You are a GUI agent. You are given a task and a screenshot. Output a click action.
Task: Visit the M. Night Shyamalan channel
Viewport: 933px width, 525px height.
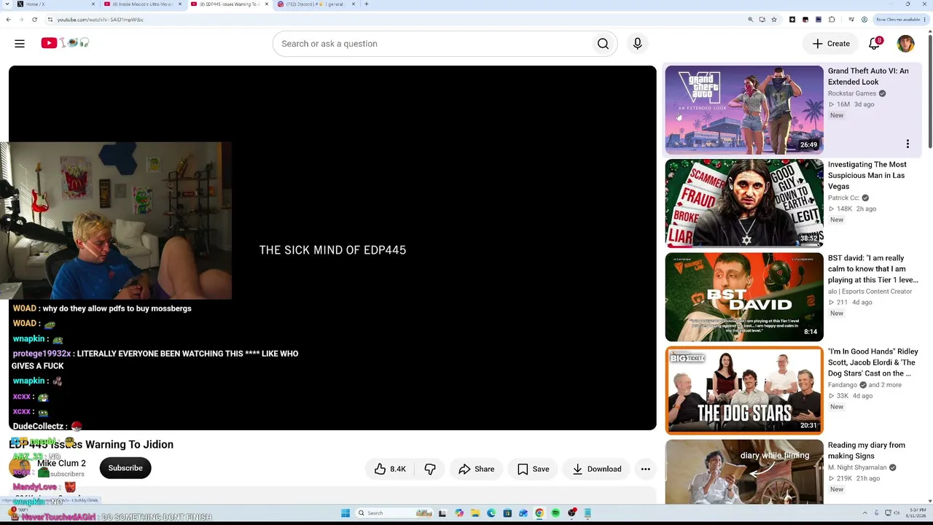(x=857, y=467)
